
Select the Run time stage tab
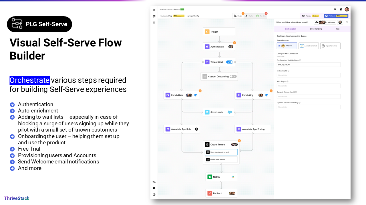(x=261, y=16)
